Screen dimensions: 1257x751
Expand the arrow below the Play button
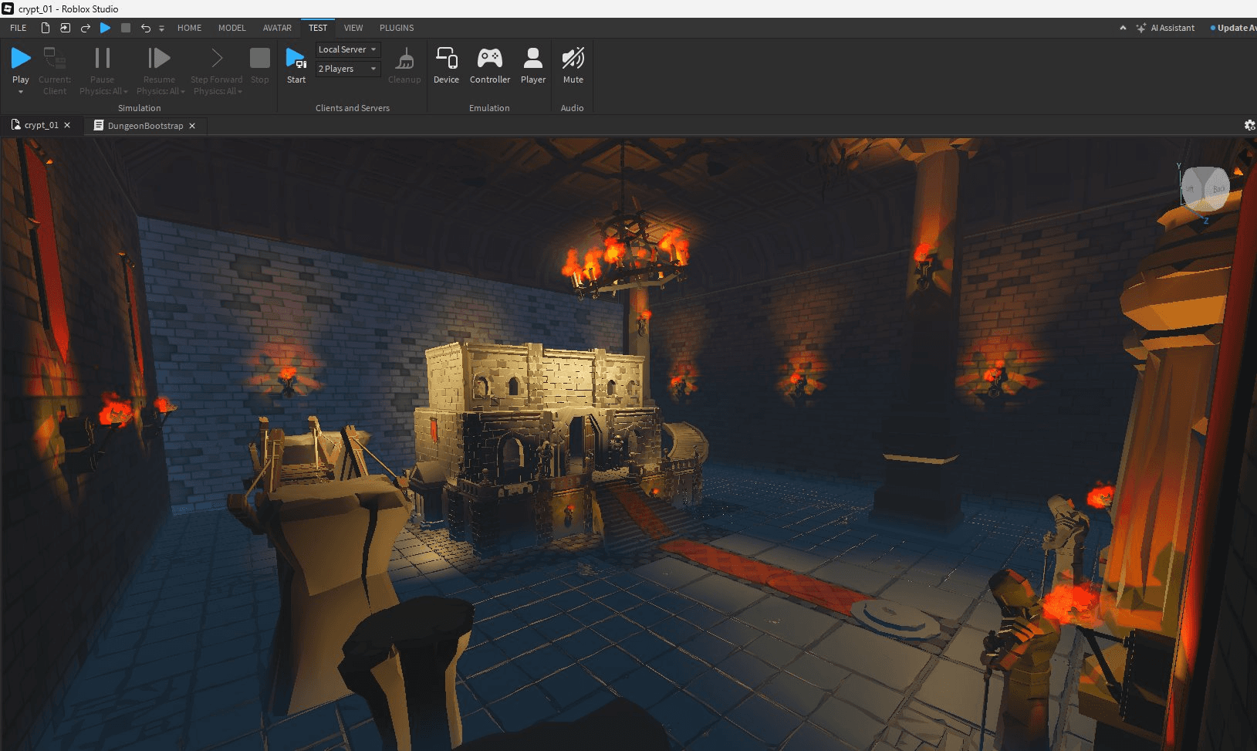21,92
